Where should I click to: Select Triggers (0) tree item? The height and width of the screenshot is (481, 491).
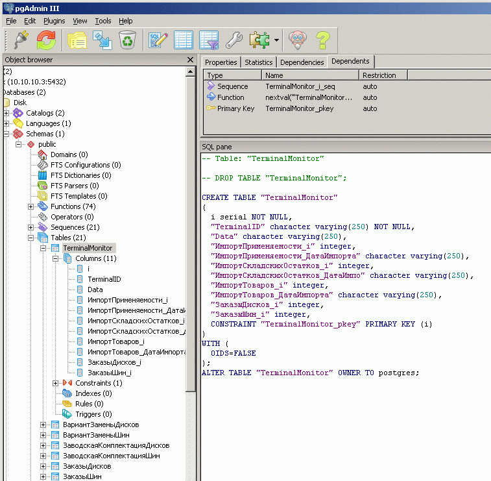[x=93, y=414]
